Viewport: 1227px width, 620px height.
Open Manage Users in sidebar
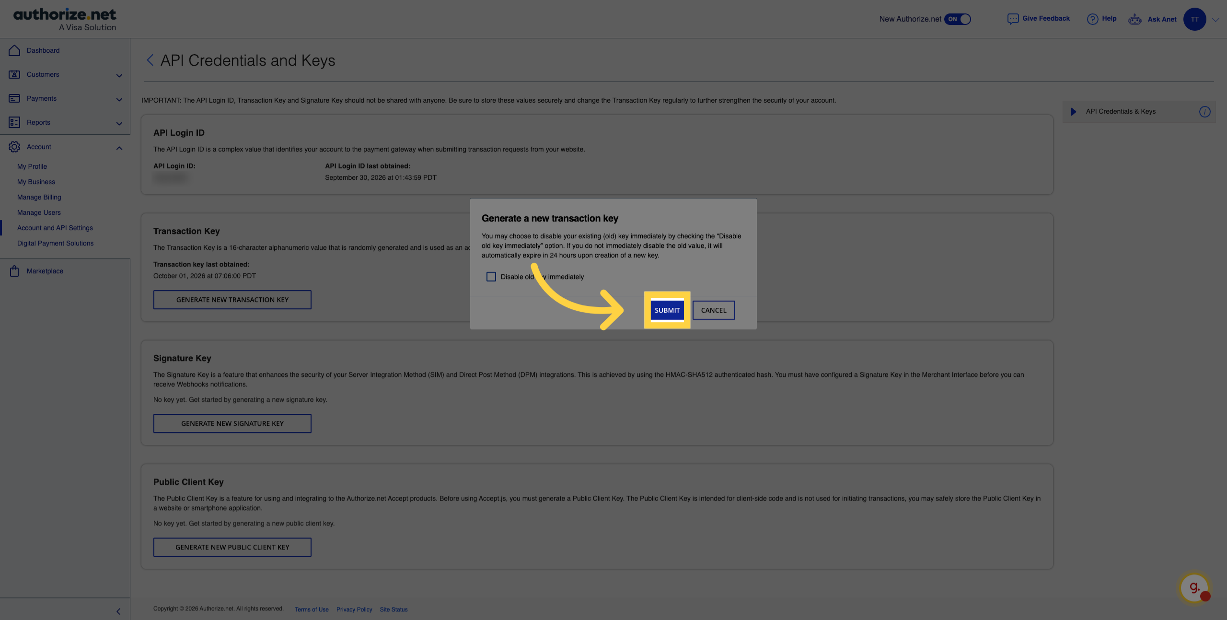pos(39,212)
